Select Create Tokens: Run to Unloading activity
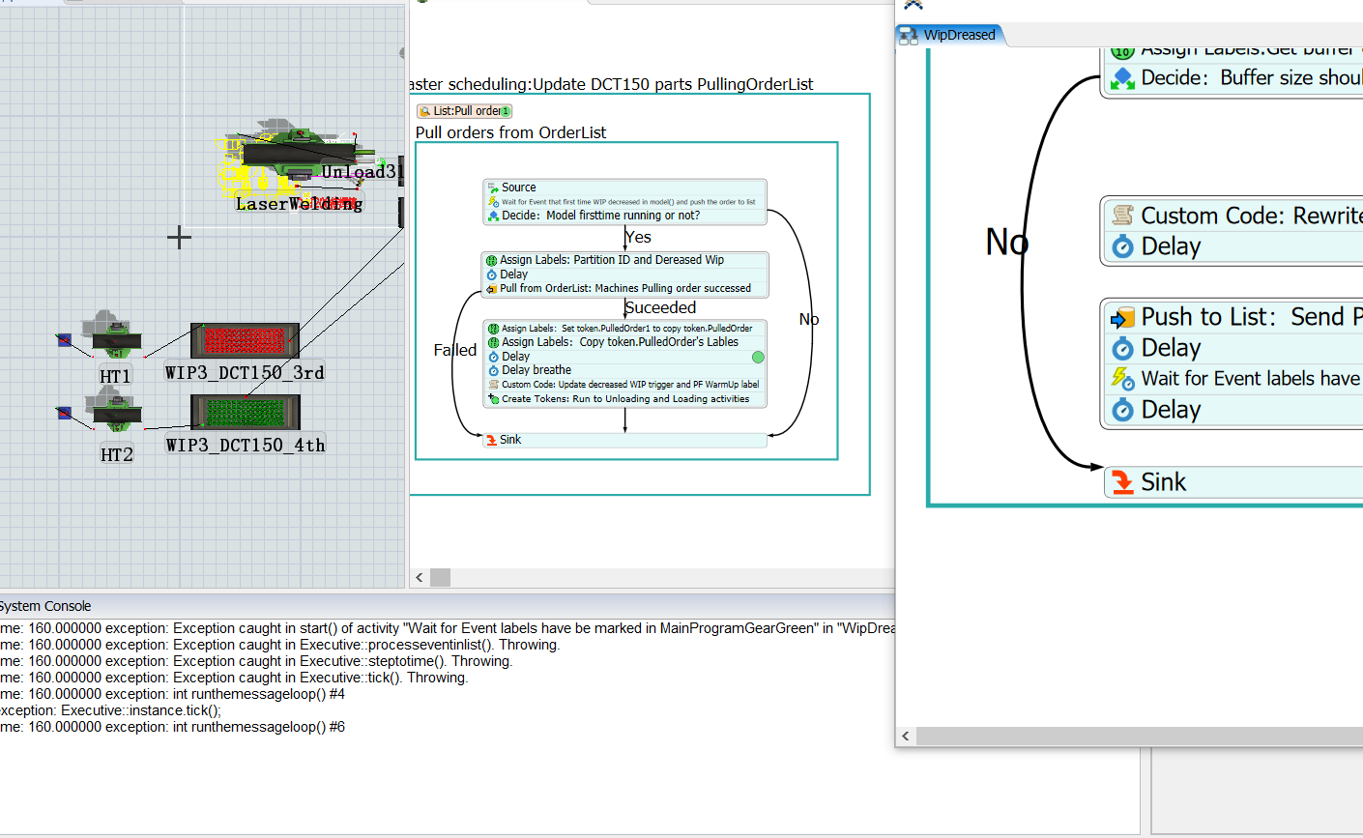 pyautogui.click(x=624, y=398)
